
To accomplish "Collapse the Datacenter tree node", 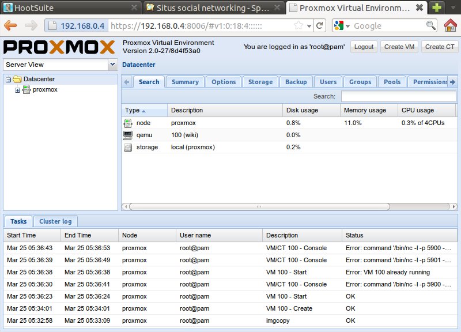I will [9, 79].
